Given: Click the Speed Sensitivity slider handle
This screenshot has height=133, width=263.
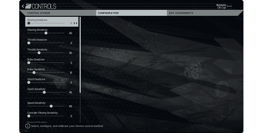Looking at the screenshot, I should point(51,106).
